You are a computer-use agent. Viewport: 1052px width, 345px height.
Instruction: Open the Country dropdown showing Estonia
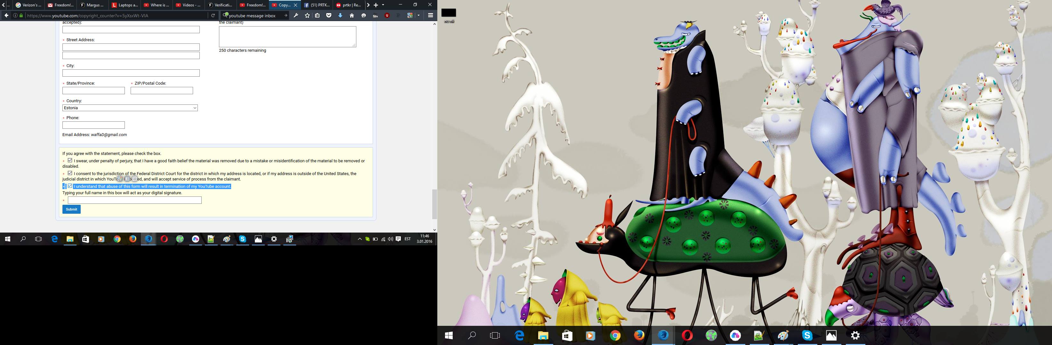(130, 108)
